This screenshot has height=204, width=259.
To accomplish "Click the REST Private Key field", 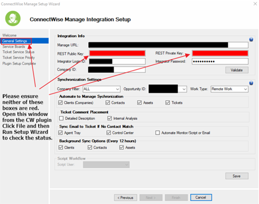I will point(220,53).
